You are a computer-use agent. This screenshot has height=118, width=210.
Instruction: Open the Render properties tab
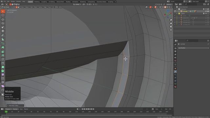click(175, 48)
